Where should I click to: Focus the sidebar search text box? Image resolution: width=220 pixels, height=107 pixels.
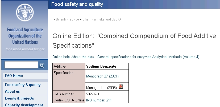(21, 65)
